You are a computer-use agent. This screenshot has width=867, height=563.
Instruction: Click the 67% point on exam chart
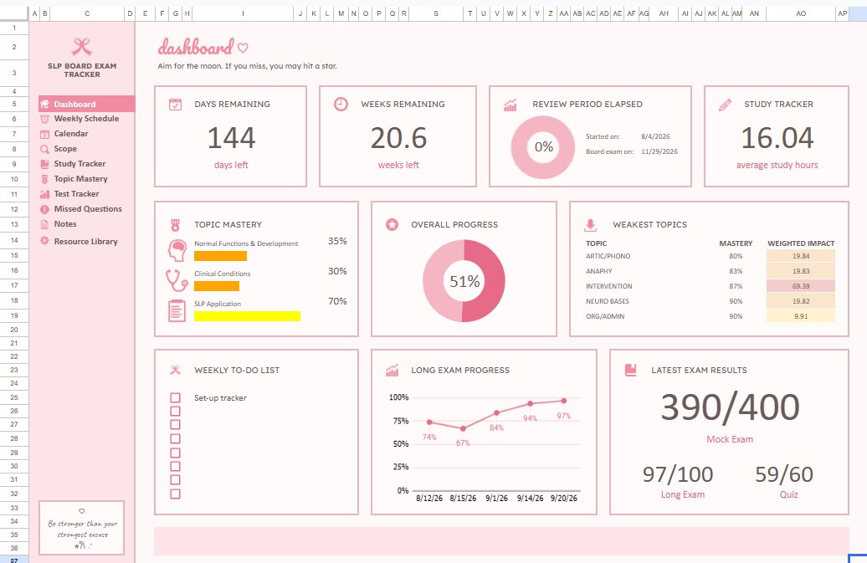(463, 429)
